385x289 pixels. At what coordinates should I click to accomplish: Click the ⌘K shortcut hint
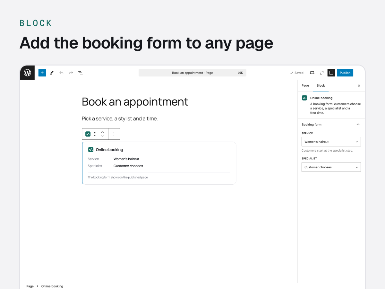240,73
